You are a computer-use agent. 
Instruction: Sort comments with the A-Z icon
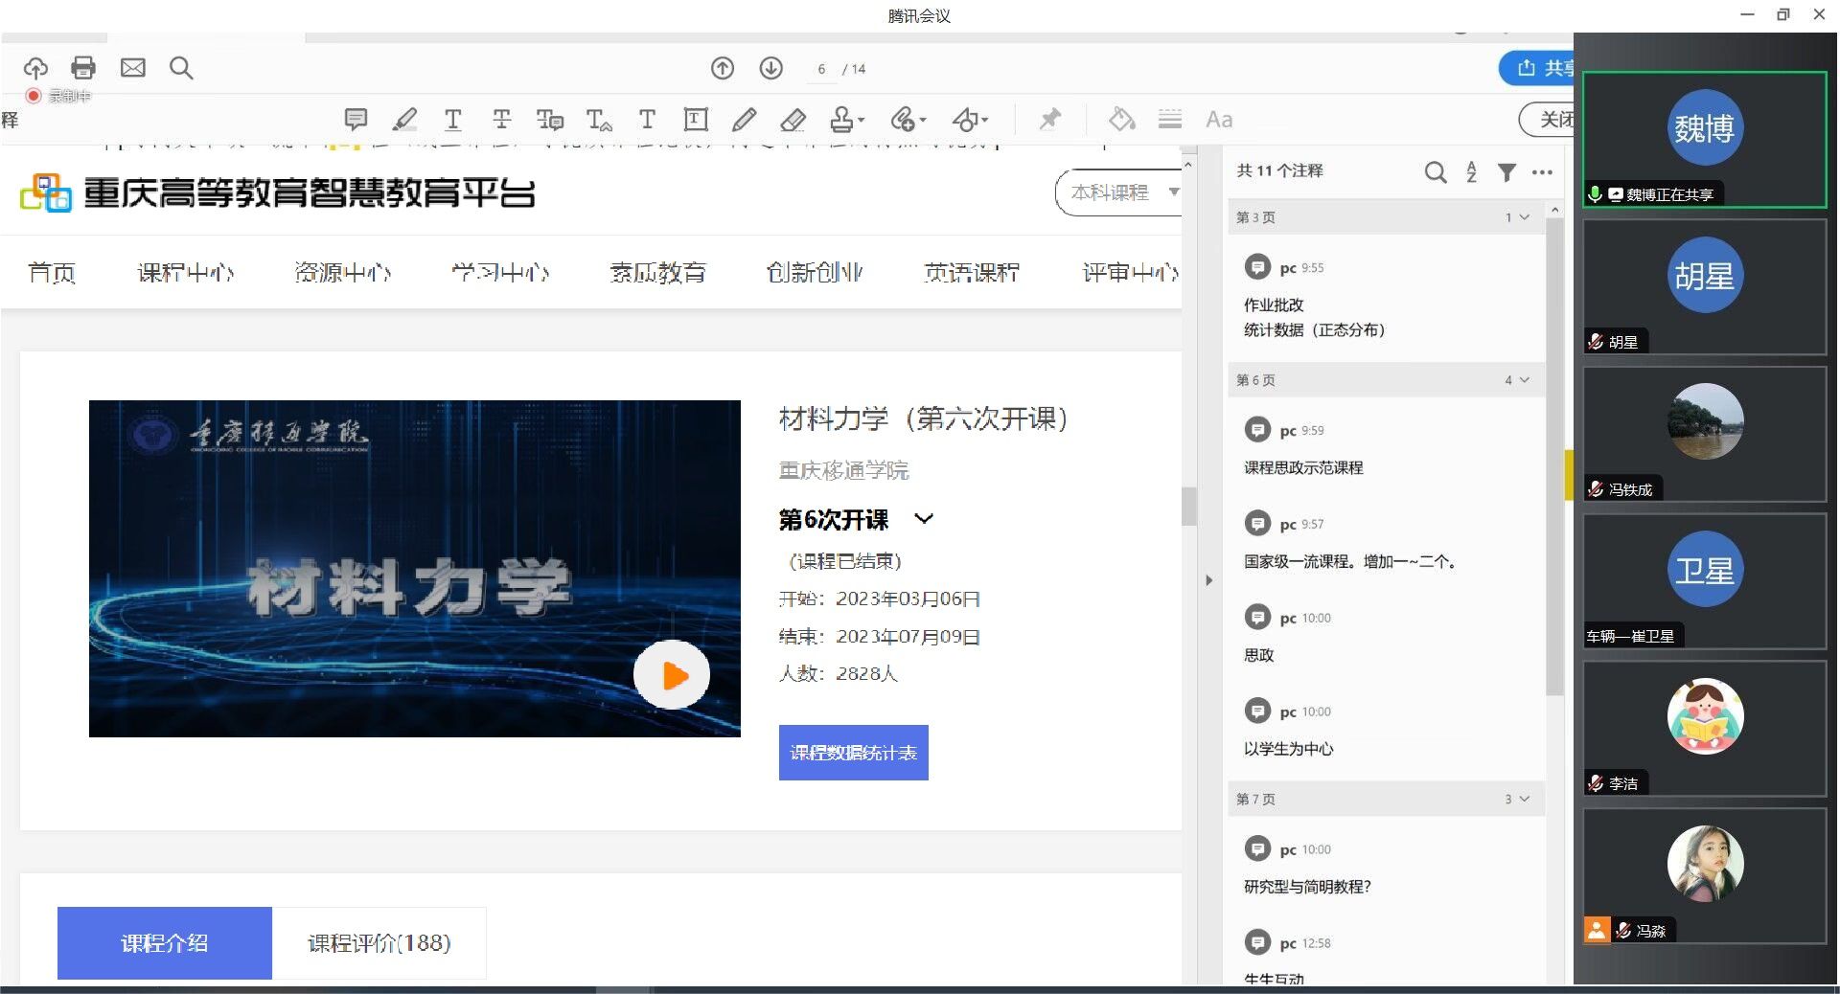click(x=1471, y=171)
